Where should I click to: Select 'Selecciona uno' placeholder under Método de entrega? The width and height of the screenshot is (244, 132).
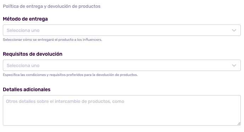click(23, 31)
